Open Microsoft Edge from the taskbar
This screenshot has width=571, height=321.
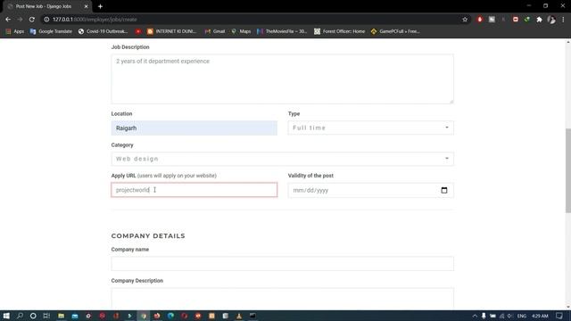(x=170, y=316)
